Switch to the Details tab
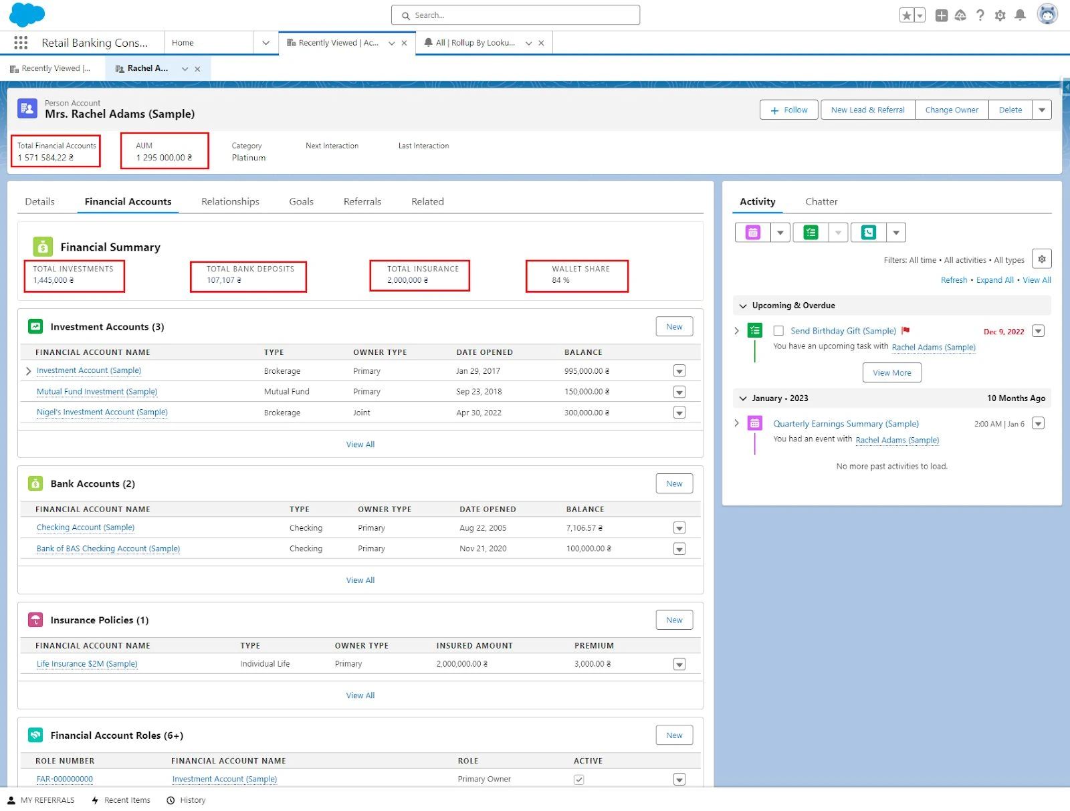 pos(39,201)
